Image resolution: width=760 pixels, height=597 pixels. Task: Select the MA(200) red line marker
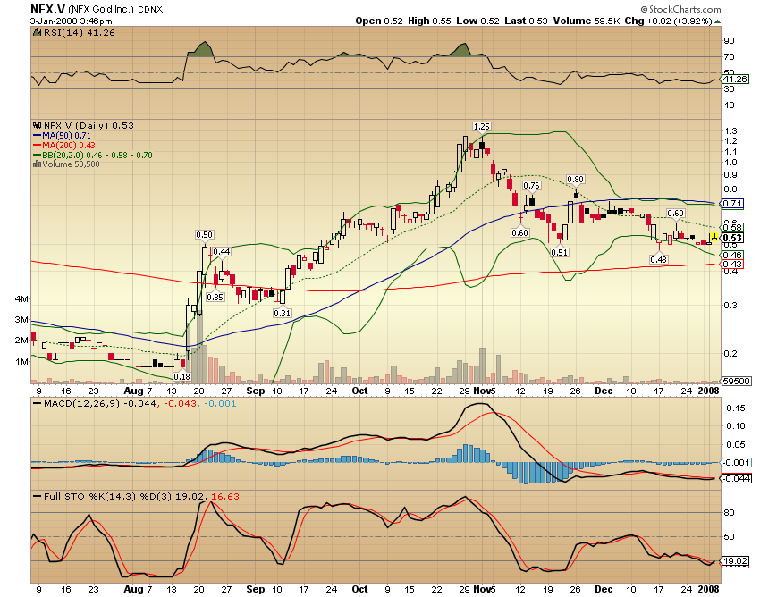click(x=36, y=146)
